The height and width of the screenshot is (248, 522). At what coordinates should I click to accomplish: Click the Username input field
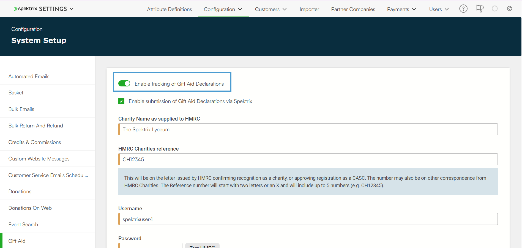[x=308, y=219]
